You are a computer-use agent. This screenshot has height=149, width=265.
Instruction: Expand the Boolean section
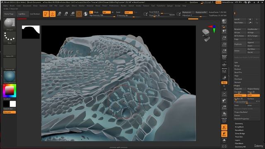(x=238, y=69)
